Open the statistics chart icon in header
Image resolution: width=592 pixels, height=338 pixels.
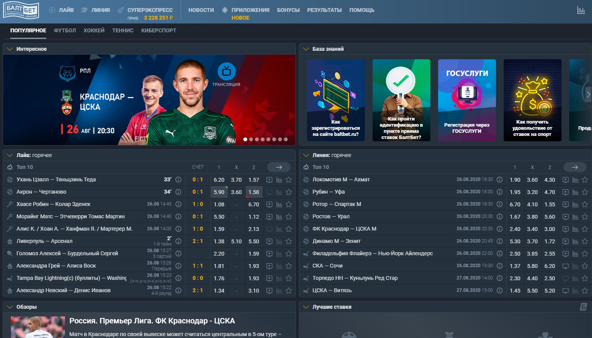pos(581,10)
